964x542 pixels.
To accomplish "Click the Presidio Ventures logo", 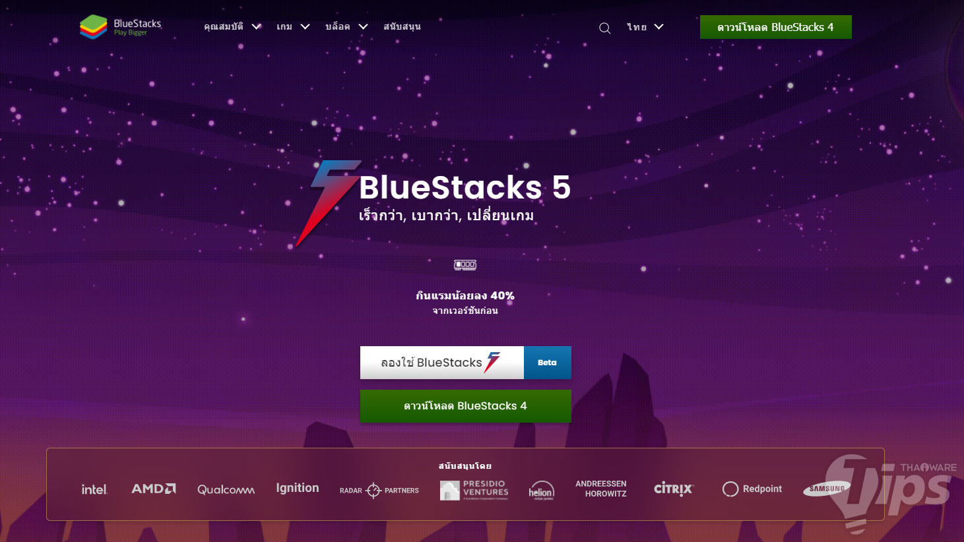I will [474, 490].
